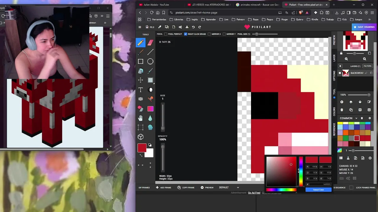Image resolution: width=378 pixels, height=212 pixels.
Task: Select the Line tool
Action: pyautogui.click(x=150, y=52)
